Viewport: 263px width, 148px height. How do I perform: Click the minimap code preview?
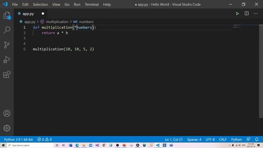pos(237,26)
